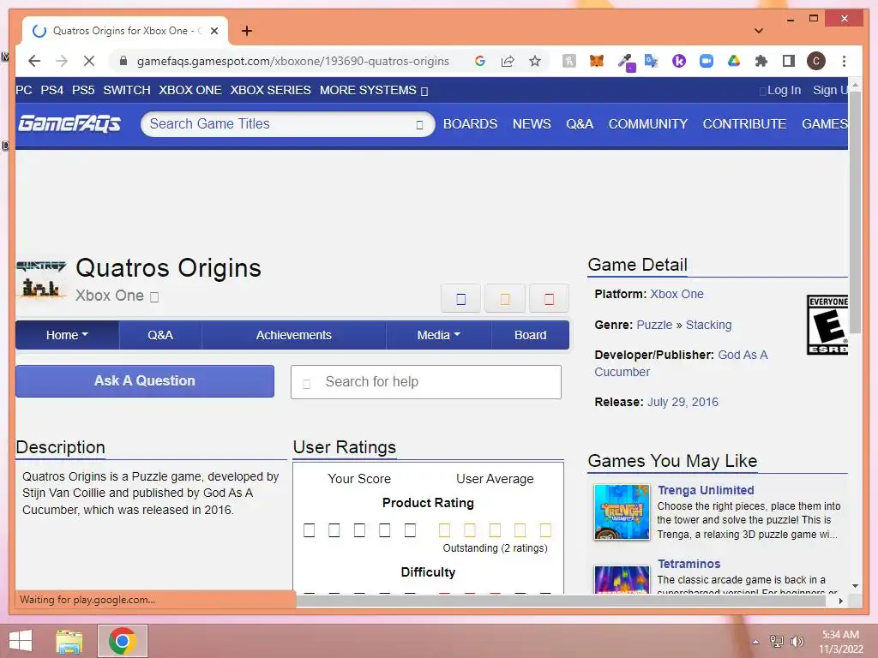Image resolution: width=878 pixels, height=658 pixels.
Task: Open the tab search chevron in Chrome
Action: [x=759, y=31]
